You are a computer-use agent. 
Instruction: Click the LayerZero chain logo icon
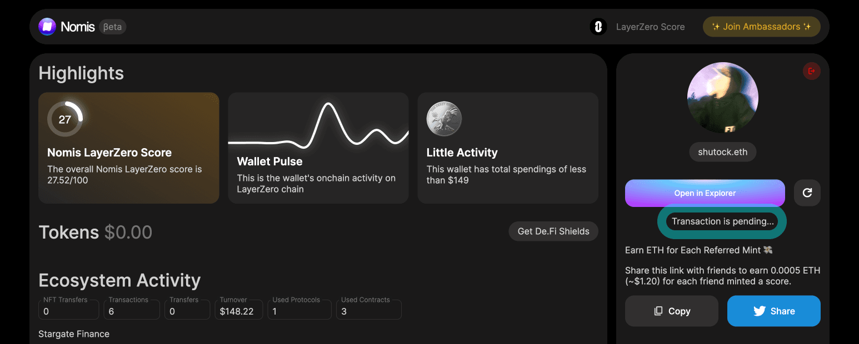pyautogui.click(x=598, y=27)
